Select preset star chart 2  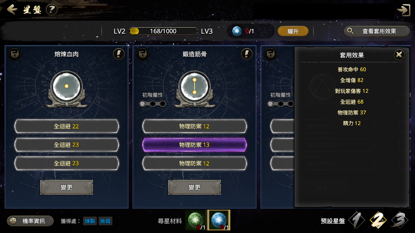point(378,220)
